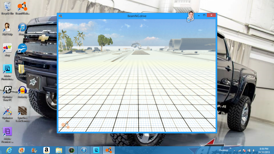
Task: Select the SpinTires Tech Demo shortcut
Action: click(22, 114)
